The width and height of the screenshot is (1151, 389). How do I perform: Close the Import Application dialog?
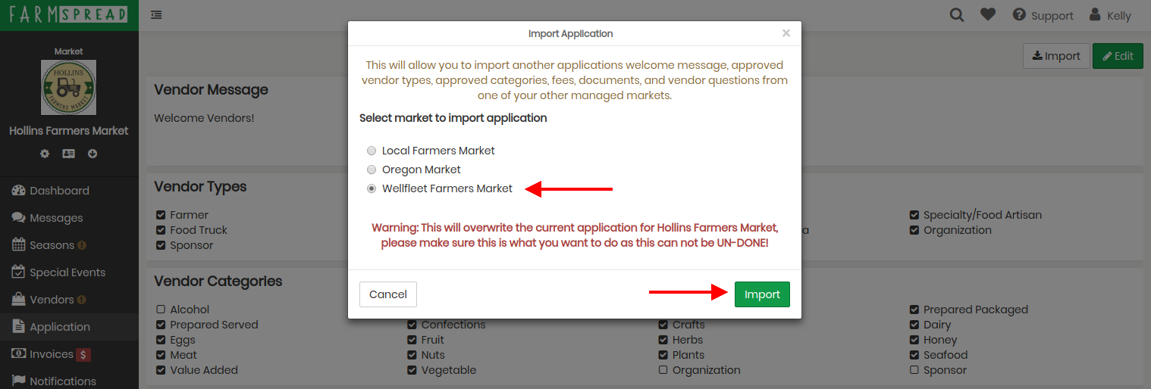[786, 33]
